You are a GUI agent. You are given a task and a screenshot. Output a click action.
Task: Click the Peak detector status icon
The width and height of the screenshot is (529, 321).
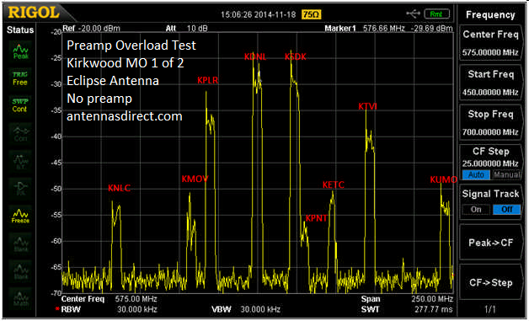(20, 51)
